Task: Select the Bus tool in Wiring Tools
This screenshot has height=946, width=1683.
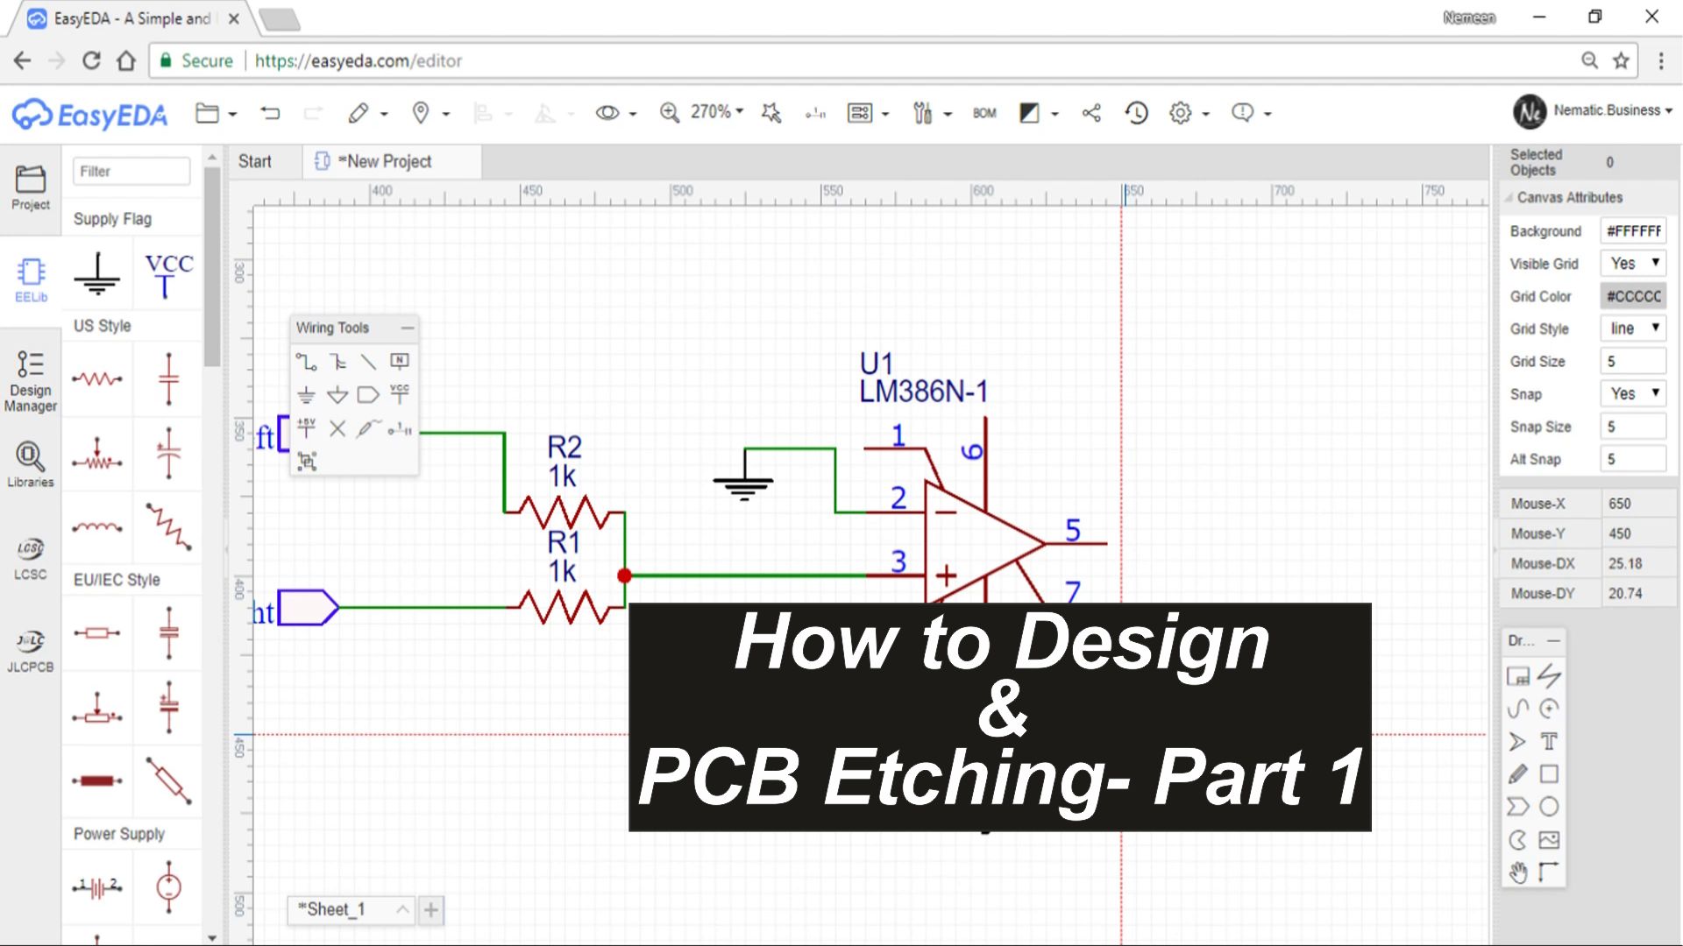Action: point(337,361)
